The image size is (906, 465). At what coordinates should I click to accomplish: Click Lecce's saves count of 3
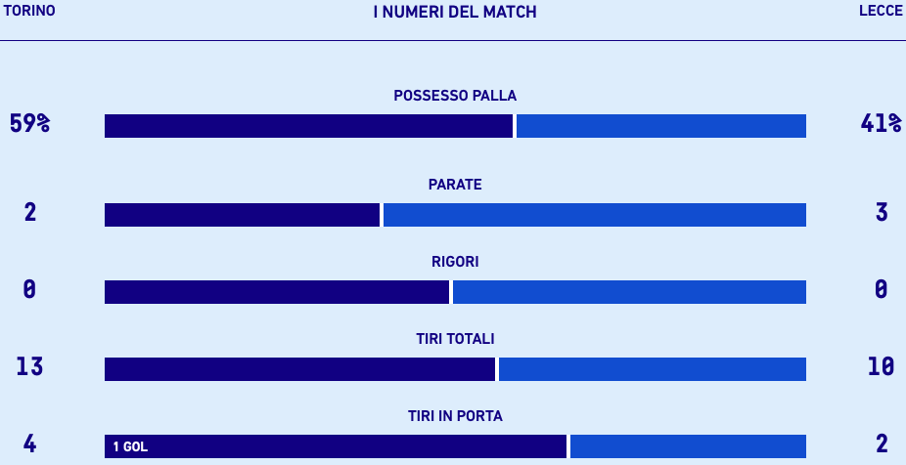(882, 212)
